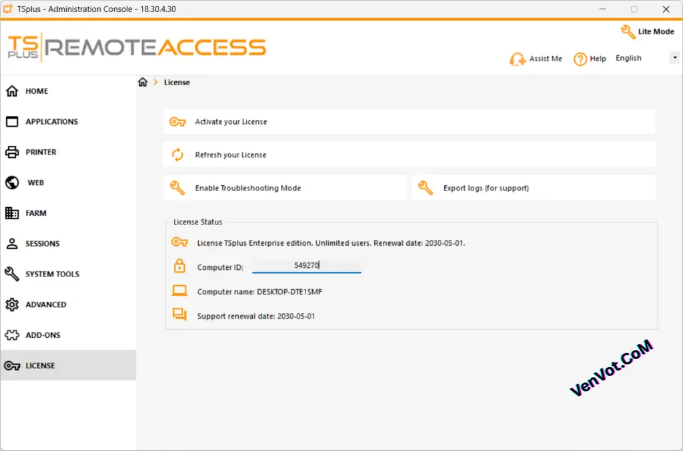
Task: Click the key icon in License Status
Action: (179, 242)
